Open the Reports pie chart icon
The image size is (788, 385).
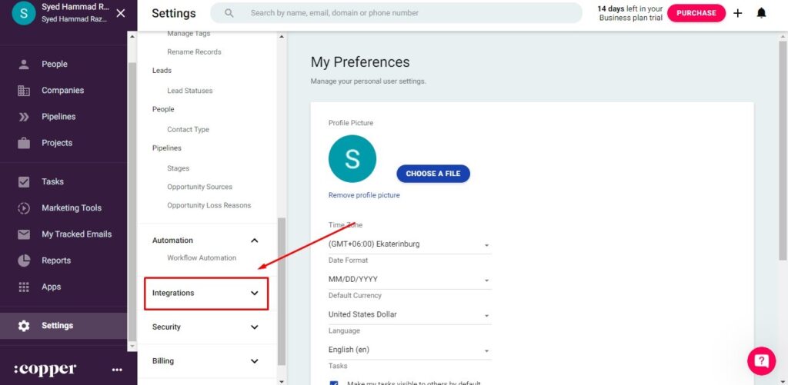click(x=24, y=261)
